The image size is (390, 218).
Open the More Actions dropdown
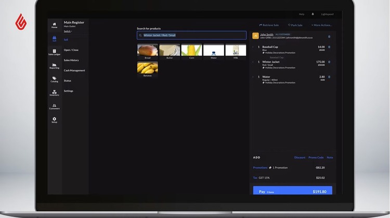coord(321,25)
